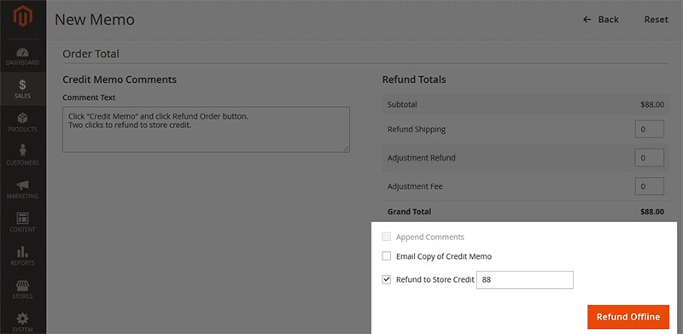Click the Refund Shipping amount field
This screenshot has width=683, height=334.
[x=649, y=130]
